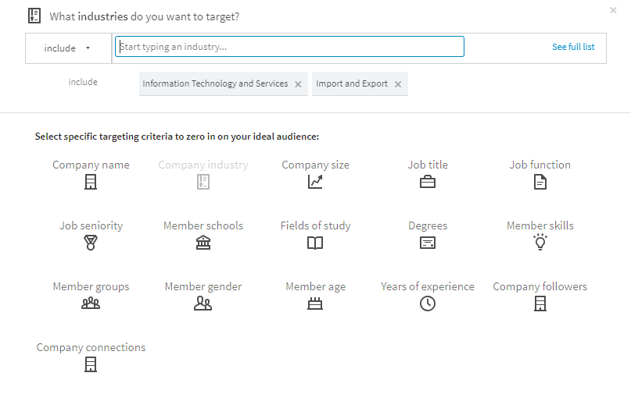
Task: Open the Fields of study book icon
Action: 315,243
